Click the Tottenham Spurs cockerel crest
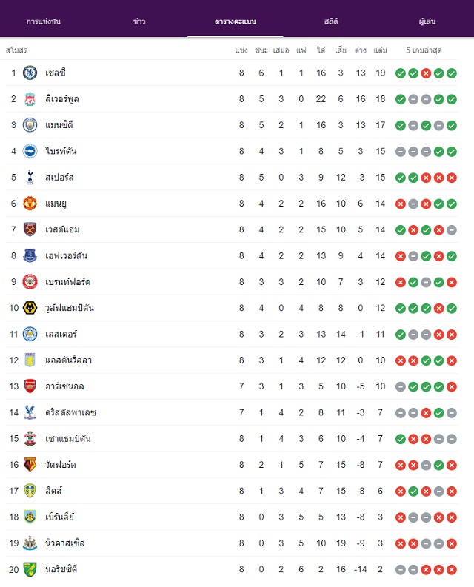 [x=30, y=178]
